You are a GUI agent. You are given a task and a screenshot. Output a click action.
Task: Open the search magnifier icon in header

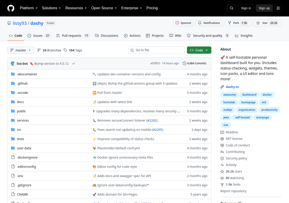[x=231, y=8]
